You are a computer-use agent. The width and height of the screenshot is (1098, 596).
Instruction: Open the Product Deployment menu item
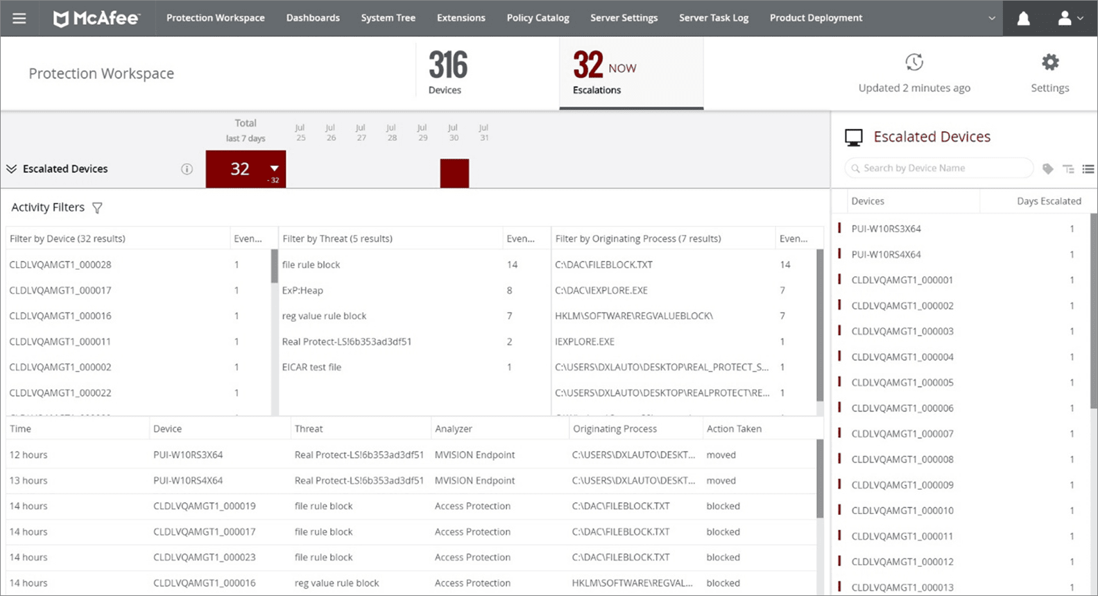(816, 18)
